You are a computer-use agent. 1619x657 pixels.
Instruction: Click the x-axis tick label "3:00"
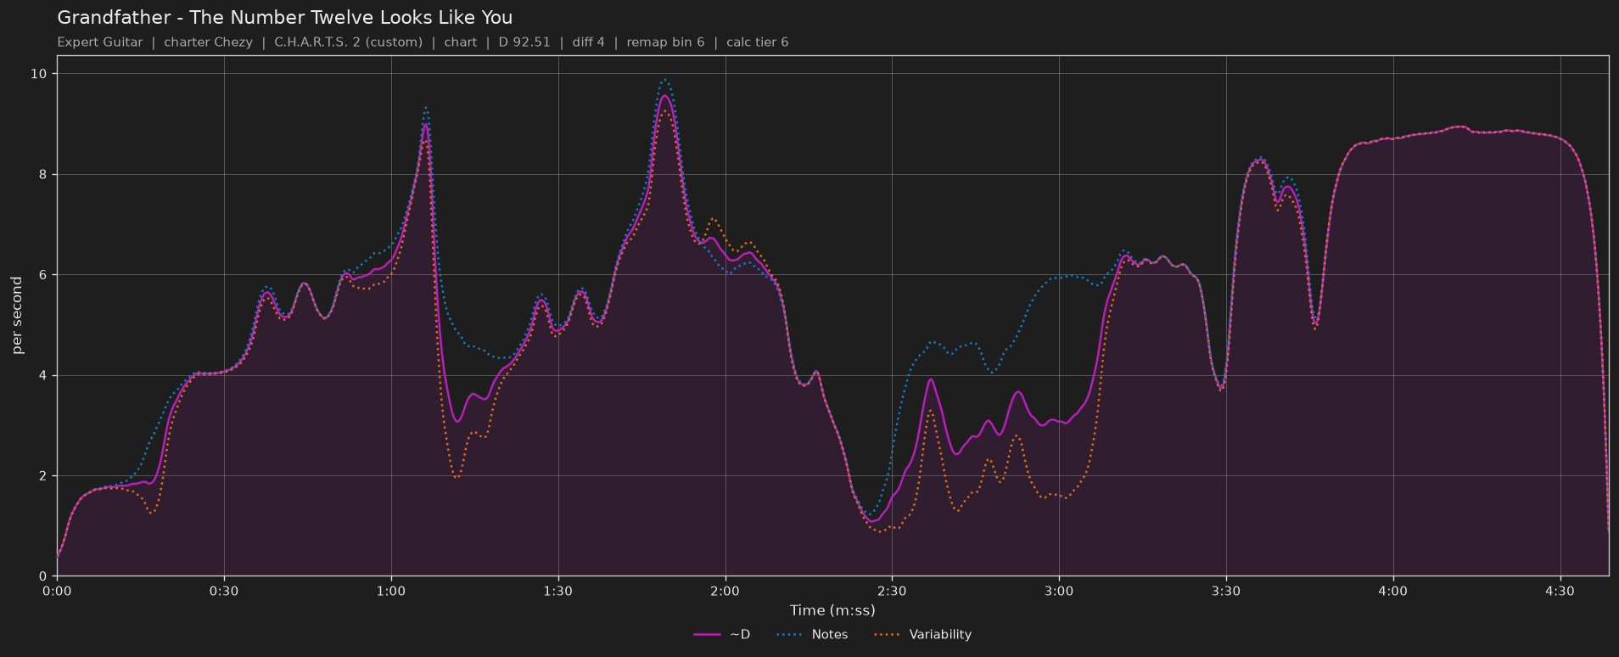tap(1059, 592)
